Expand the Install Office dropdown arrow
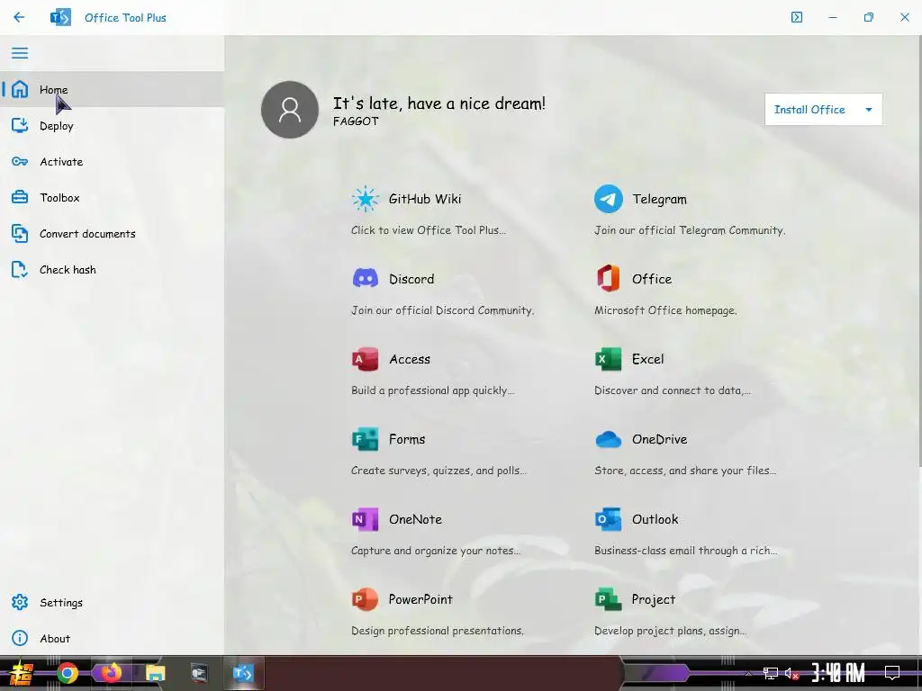Image resolution: width=922 pixels, height=691 pixels. tap(869, 110)
